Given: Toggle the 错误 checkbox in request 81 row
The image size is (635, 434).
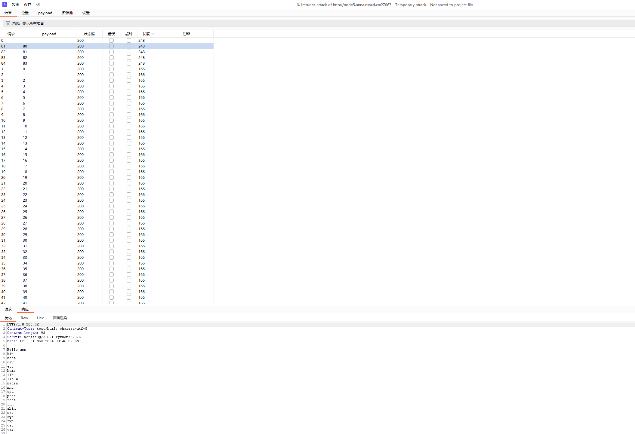Looking at the screenshot, I should [x=111, y=46].
